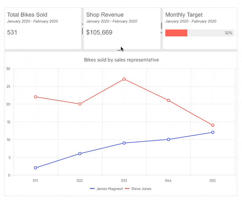
Task: Click James Magneot data point at 022
Action: (80, 154)
